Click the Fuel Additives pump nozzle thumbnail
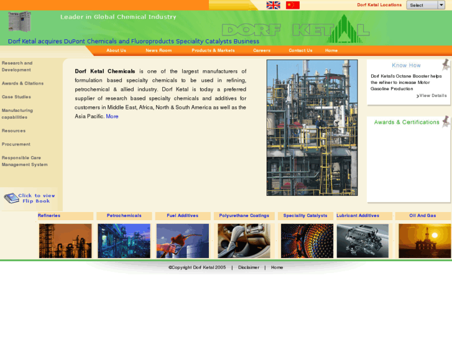The image size is (452, 339). 183,241
